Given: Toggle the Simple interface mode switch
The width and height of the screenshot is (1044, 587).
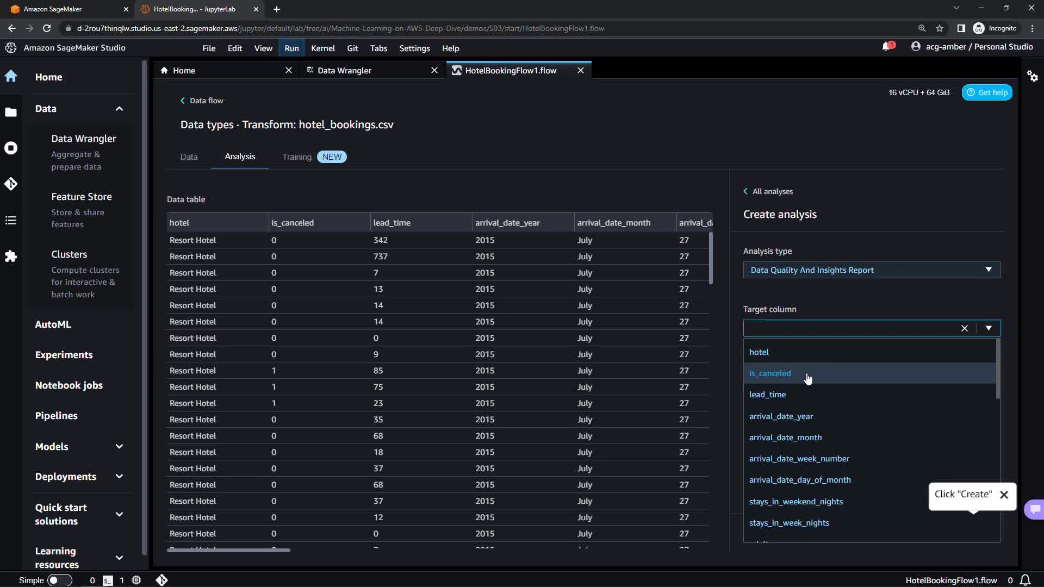Looking at the screenshot, I should click(59, 580).
